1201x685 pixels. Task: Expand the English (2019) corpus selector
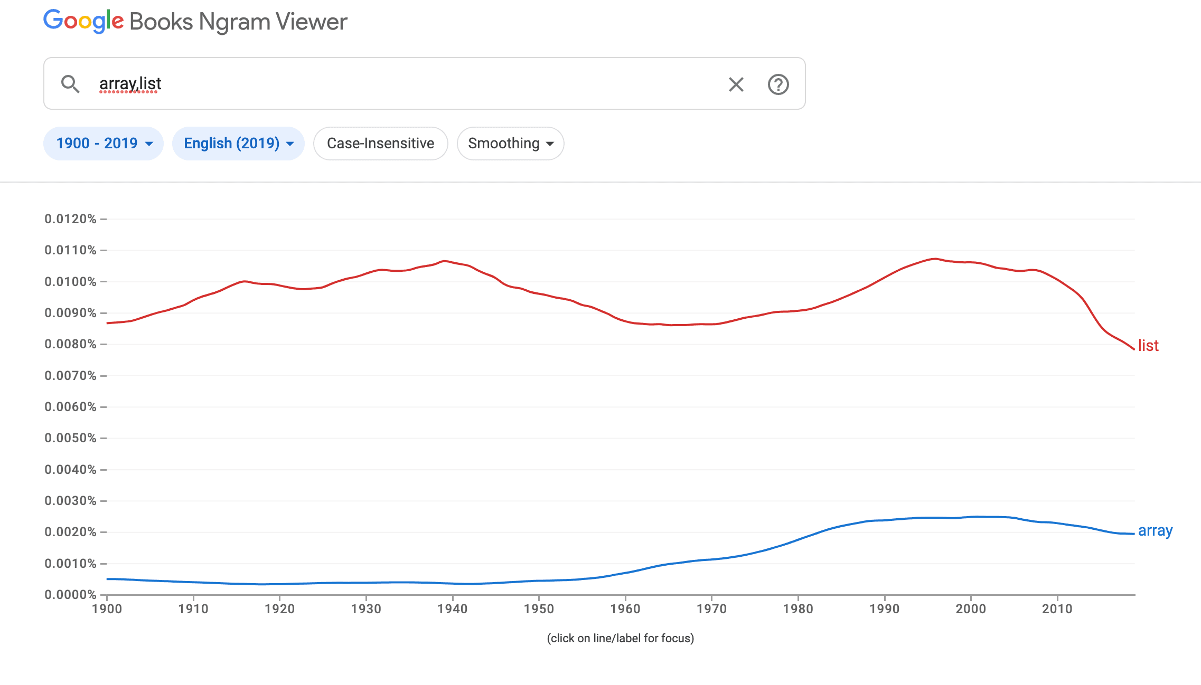pyautogui.click(x=238, y=143)
